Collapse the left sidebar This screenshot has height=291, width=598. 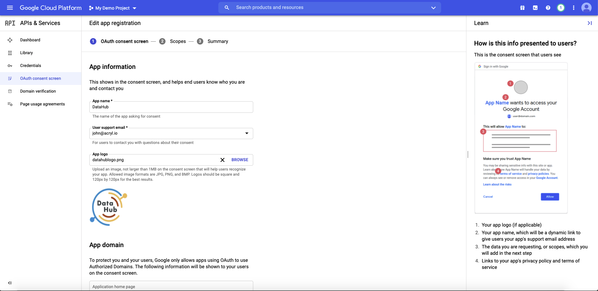tap(9, 283)
